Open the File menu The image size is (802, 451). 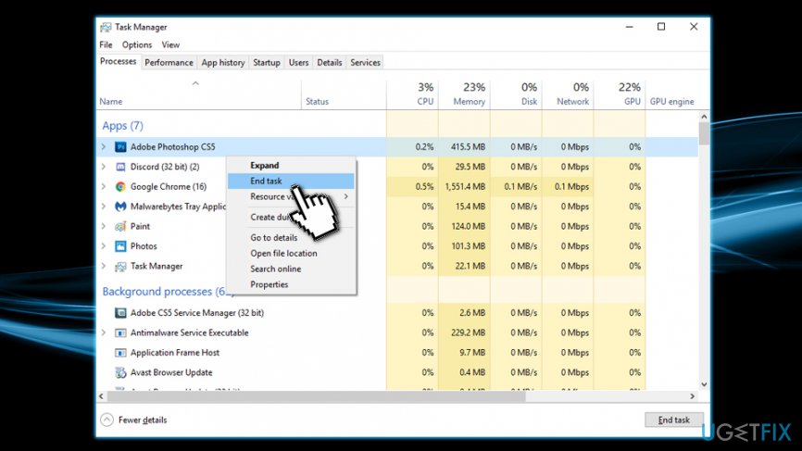pyautogui.click(x=106, y=45)
